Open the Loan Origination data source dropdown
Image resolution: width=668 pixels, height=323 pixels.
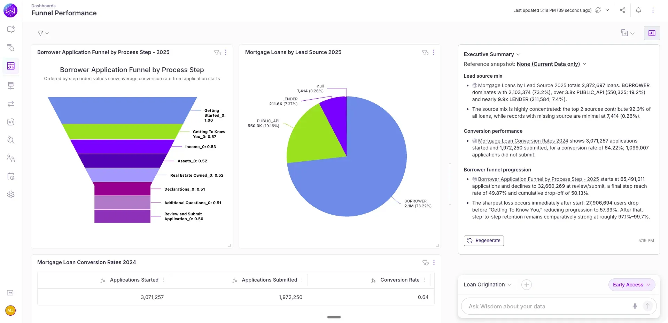(x=488, y=285)
